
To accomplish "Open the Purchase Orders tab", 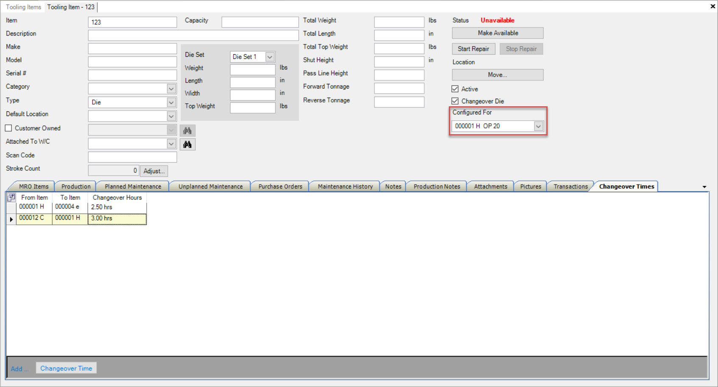I will click(280, 186).
